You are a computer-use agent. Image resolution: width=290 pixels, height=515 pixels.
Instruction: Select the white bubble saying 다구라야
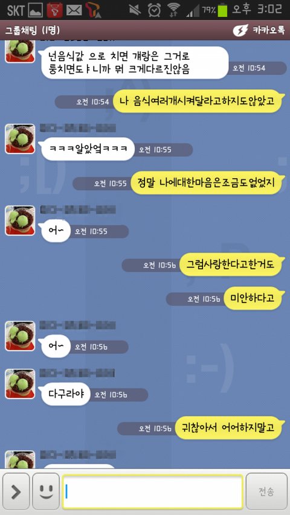(x=65, y=394)
